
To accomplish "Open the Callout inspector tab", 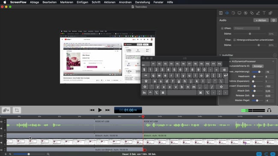I will pos(245,13).
